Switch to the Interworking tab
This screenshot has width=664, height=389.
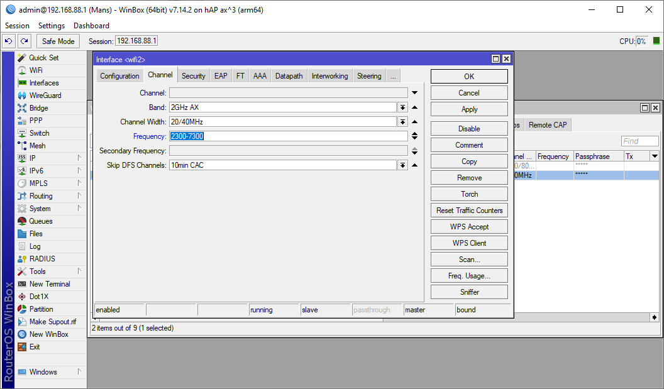pos(329,76)
